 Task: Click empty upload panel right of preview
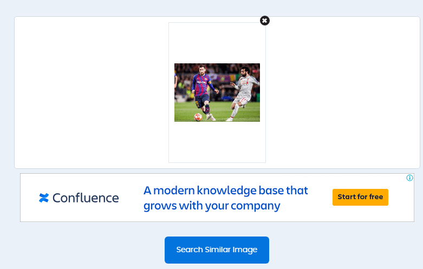click(343, 93)
